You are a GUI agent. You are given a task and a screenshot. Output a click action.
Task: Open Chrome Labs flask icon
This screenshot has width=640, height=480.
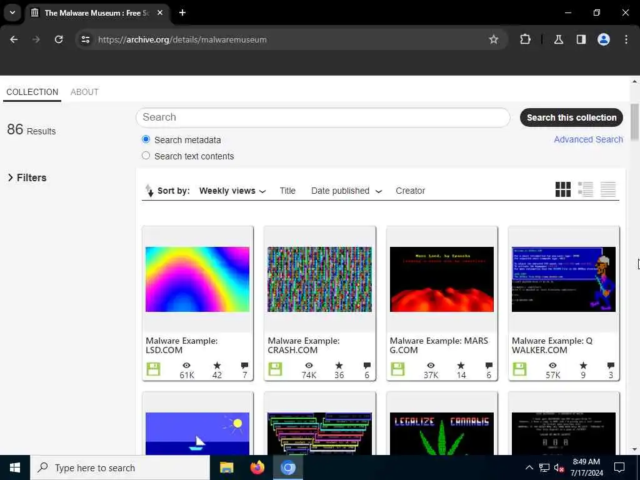tap(558, 39)
